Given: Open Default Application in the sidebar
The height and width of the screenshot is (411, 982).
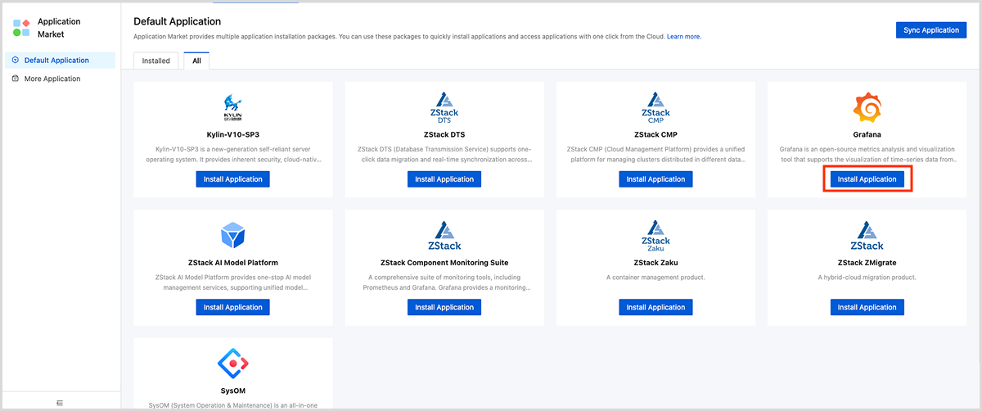Looking at the screenshot, I should [x=56, y=61].
